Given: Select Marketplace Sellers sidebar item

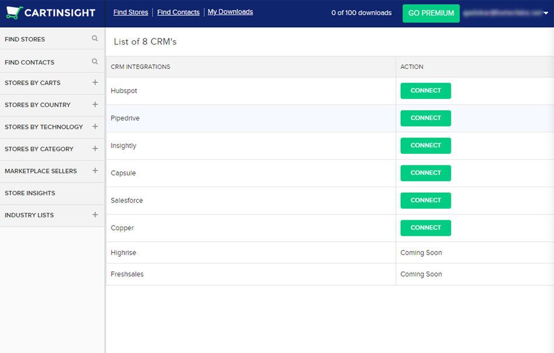Looking at the screenshot, I should [x=52, y=171].
